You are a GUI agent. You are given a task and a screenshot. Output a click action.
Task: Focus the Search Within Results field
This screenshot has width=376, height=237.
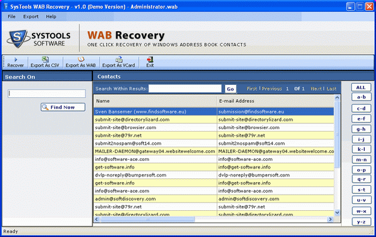(185, 89)
